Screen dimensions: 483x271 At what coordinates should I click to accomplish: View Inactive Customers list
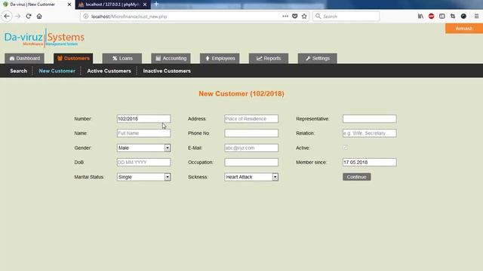(x=167, y=71)
